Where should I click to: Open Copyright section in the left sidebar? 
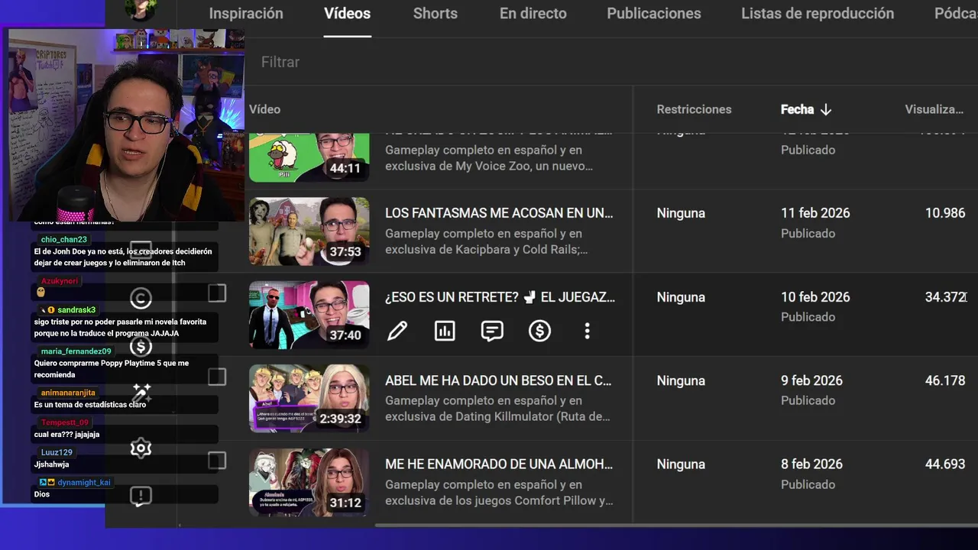pos(141,298)
